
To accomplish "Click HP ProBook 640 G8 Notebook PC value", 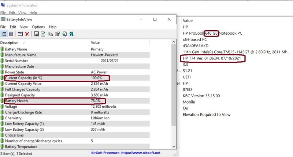I will (x=212, y=33).
